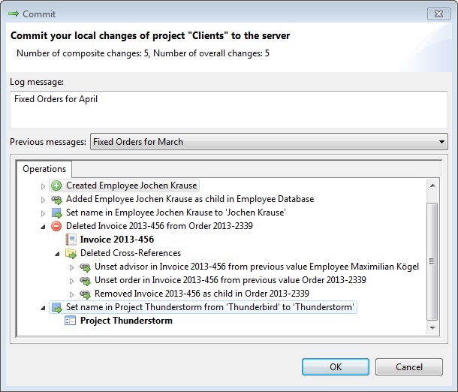Viewport: 458px width, 392px height.
Task: Click into the Log message text field
Action: pyautogui.click(x=229, y=110)
